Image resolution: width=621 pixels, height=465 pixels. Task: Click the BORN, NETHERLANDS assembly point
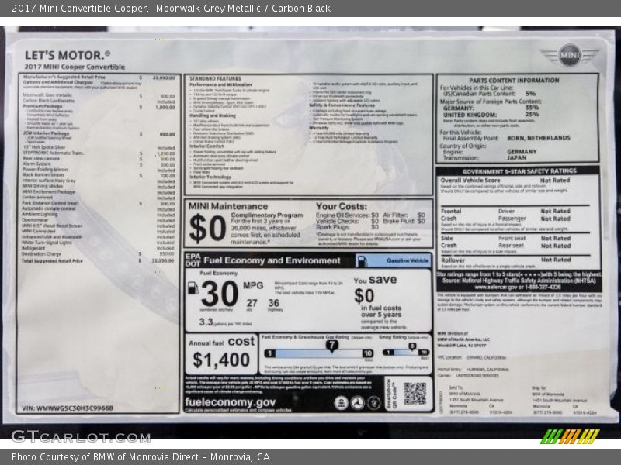(x=539, y=138)
